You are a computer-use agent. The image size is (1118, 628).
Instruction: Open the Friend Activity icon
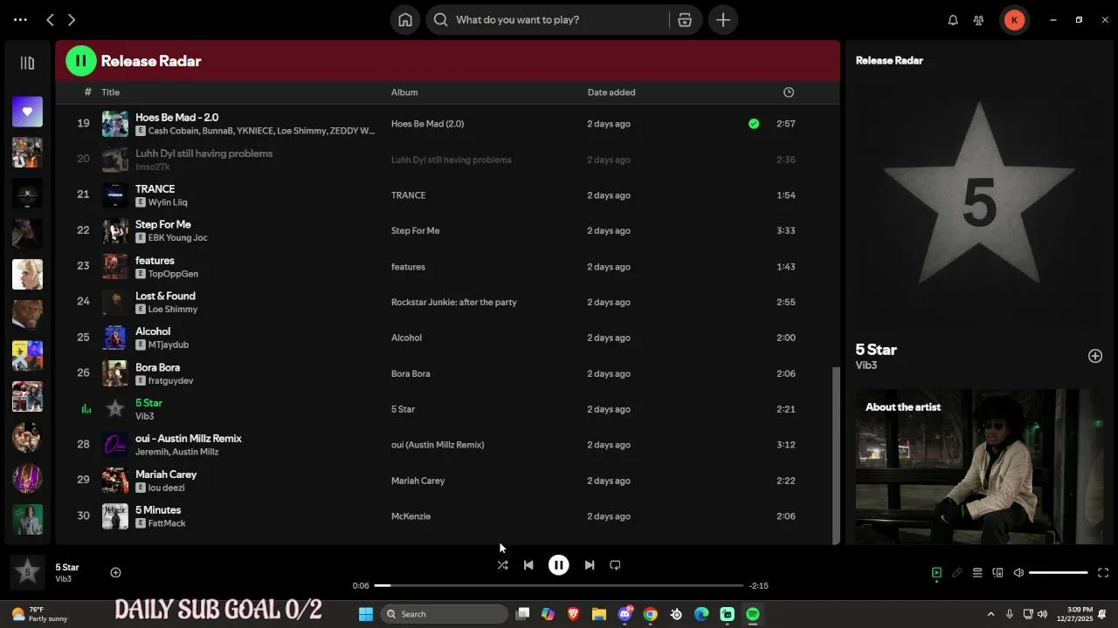[x=979, y=20]
